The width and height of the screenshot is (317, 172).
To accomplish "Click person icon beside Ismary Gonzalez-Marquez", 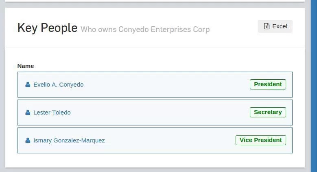I will (x=28, y=140).
